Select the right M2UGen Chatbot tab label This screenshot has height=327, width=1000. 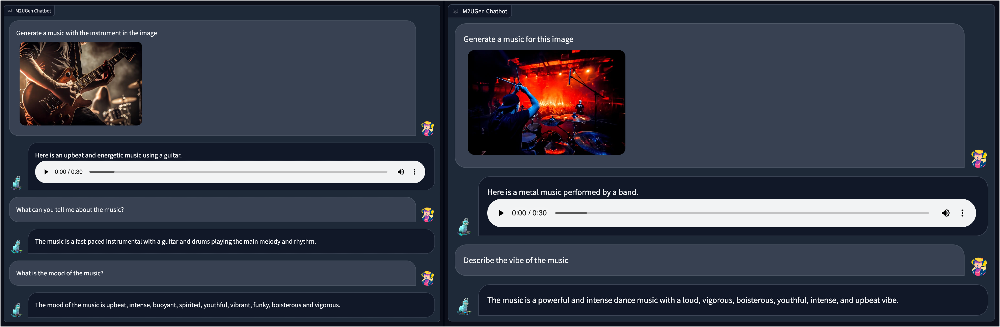[484, 11]
